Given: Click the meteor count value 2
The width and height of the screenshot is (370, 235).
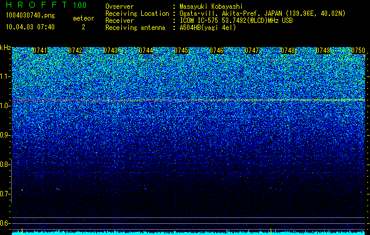Looking at the screenshot, I should [x=84, y=28].
